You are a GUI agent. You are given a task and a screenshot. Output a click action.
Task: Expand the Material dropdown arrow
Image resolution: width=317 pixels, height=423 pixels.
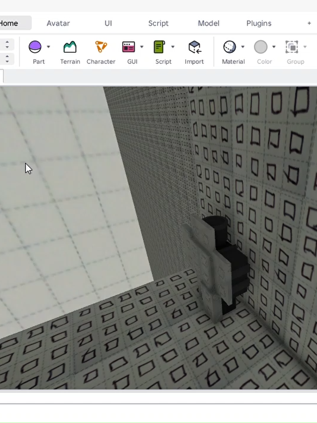coord(243,47)
